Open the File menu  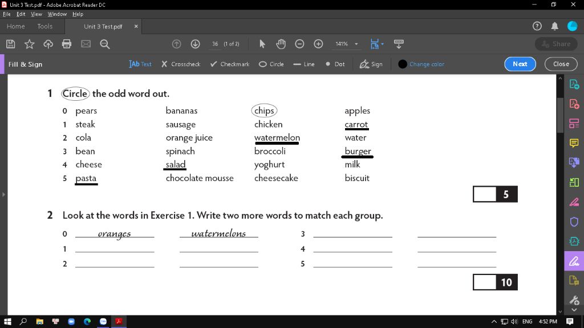[7, 14]
